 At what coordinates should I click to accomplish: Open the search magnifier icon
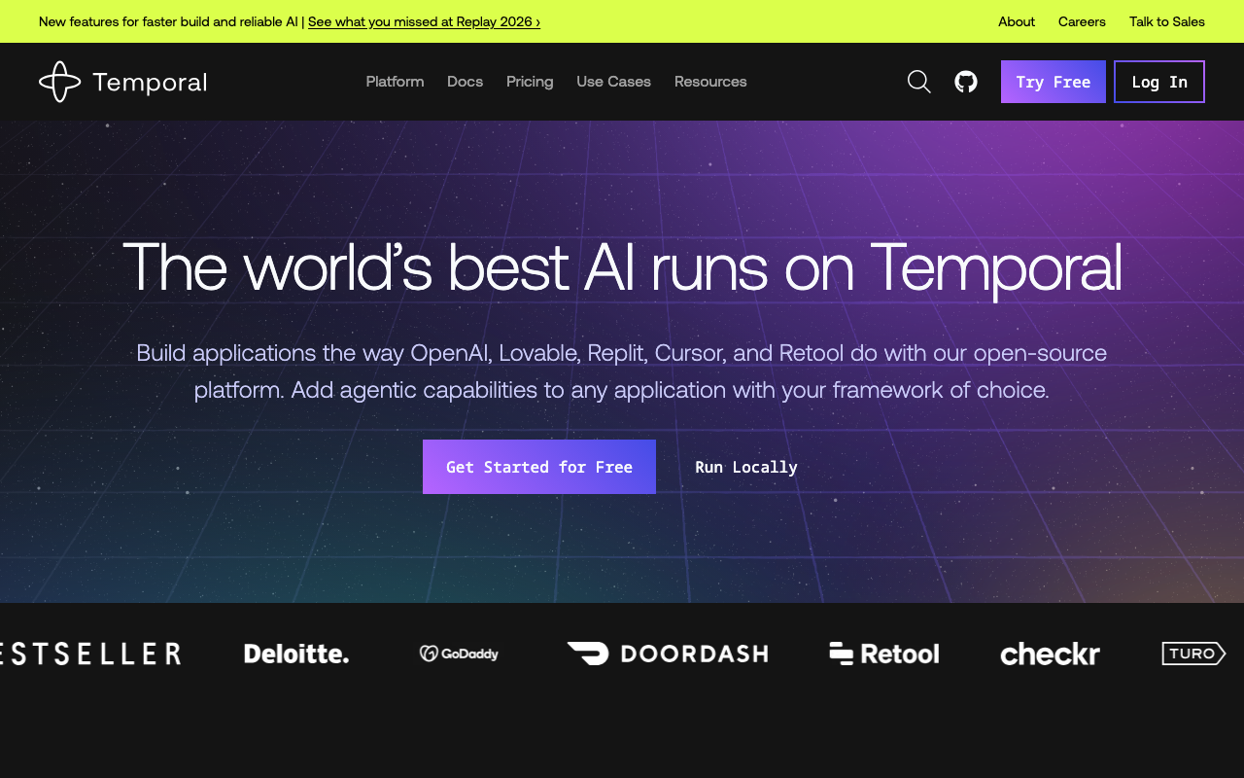click(919, 82)
